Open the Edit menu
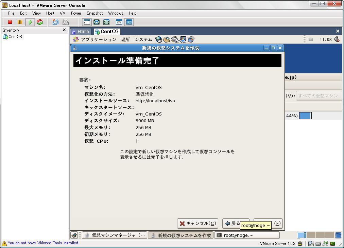Viewport: 344px width, 248px height. 23,13
